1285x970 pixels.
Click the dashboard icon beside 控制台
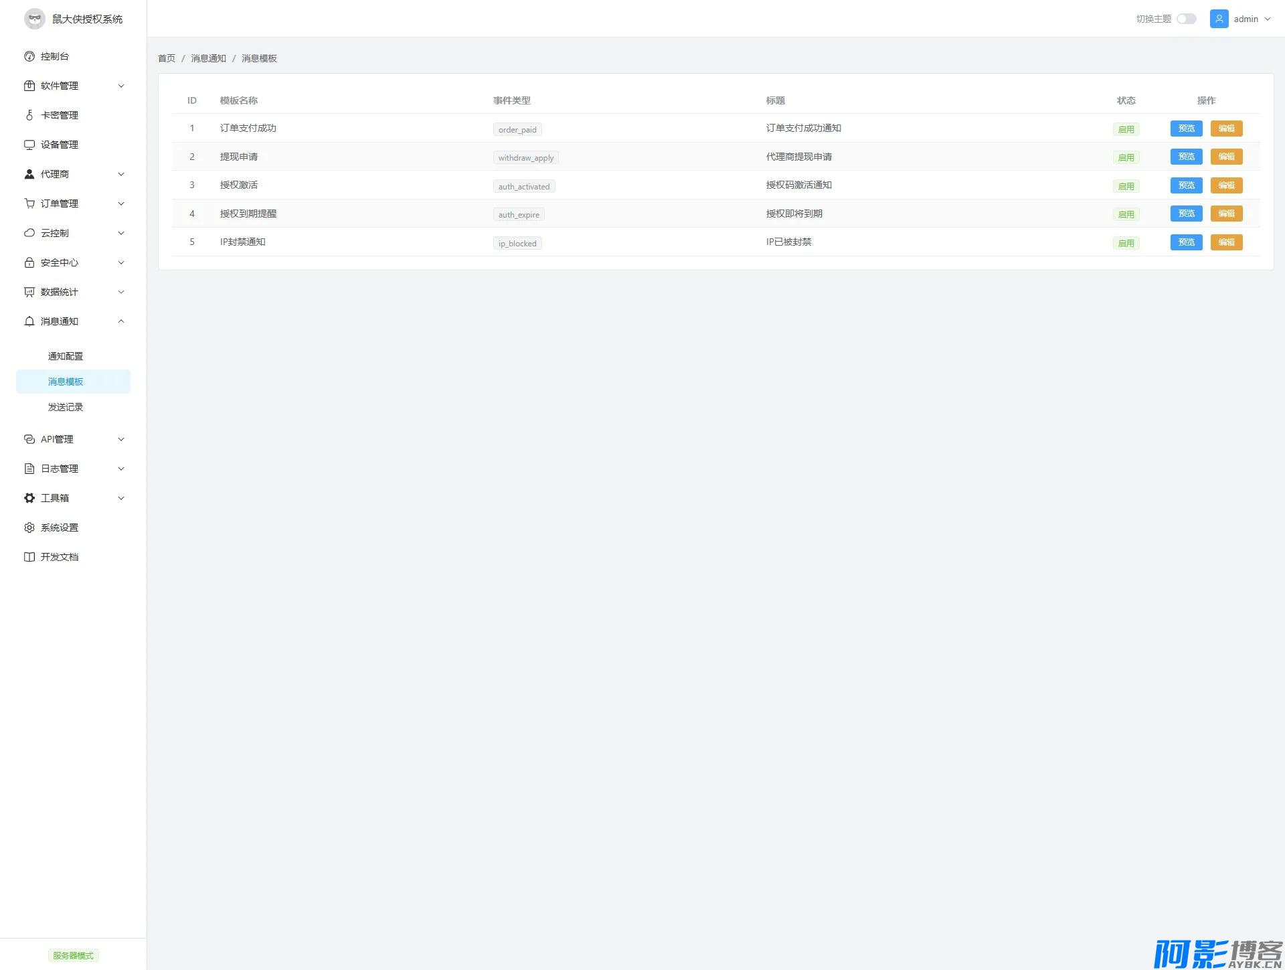point(29,56)
